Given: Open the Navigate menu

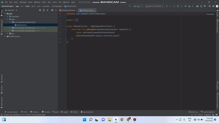Looking at the screenshot, I should pyautogui.click(x=23, y=2).
